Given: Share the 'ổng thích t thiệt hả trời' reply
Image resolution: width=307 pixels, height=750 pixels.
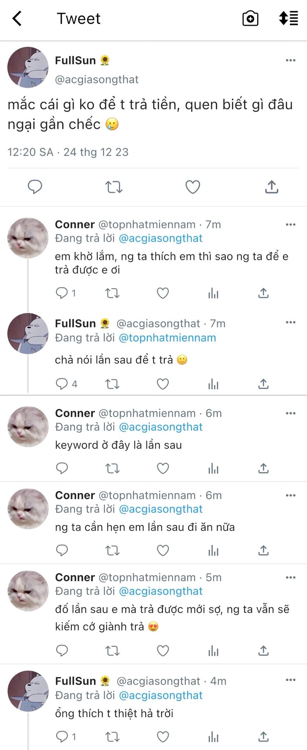Looking at the screenshot, I should coord(263,737).
